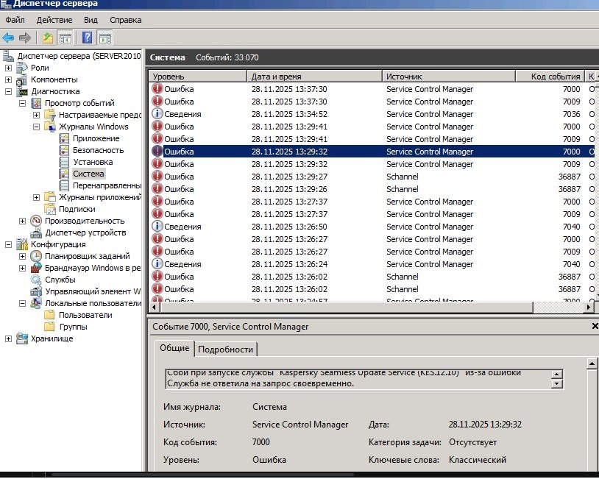Image resolution: width=599 pixels, height=479 pixels.
Task: Collapse the Диагностика tree node
Action: (x=8, y=91)
